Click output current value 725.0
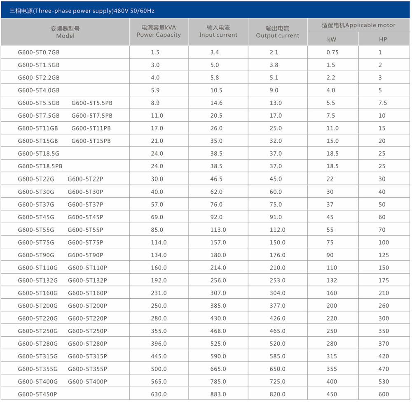 pos(277,381)
